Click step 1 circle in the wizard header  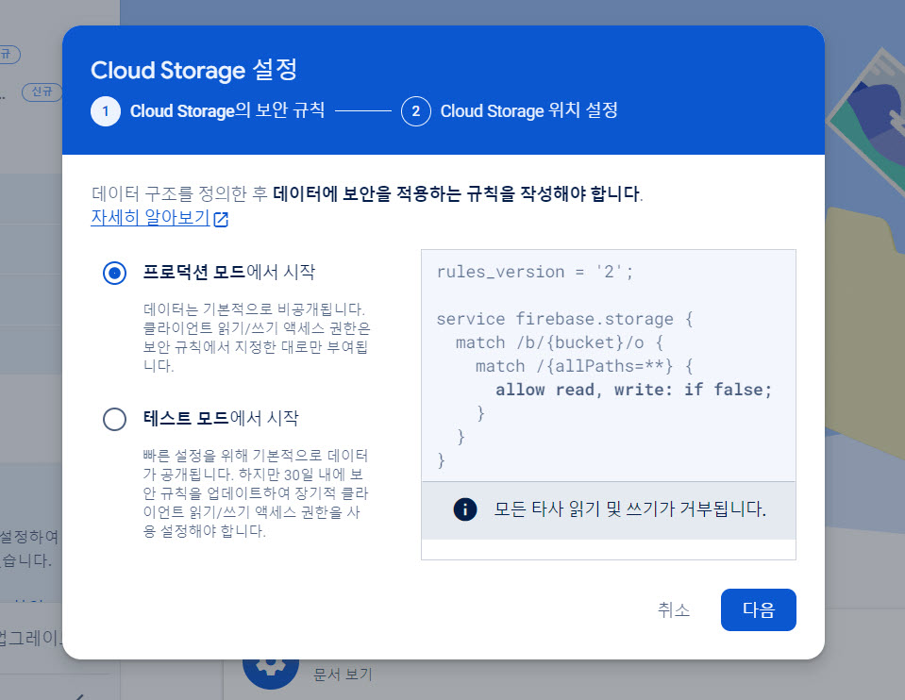click(106, 111)
